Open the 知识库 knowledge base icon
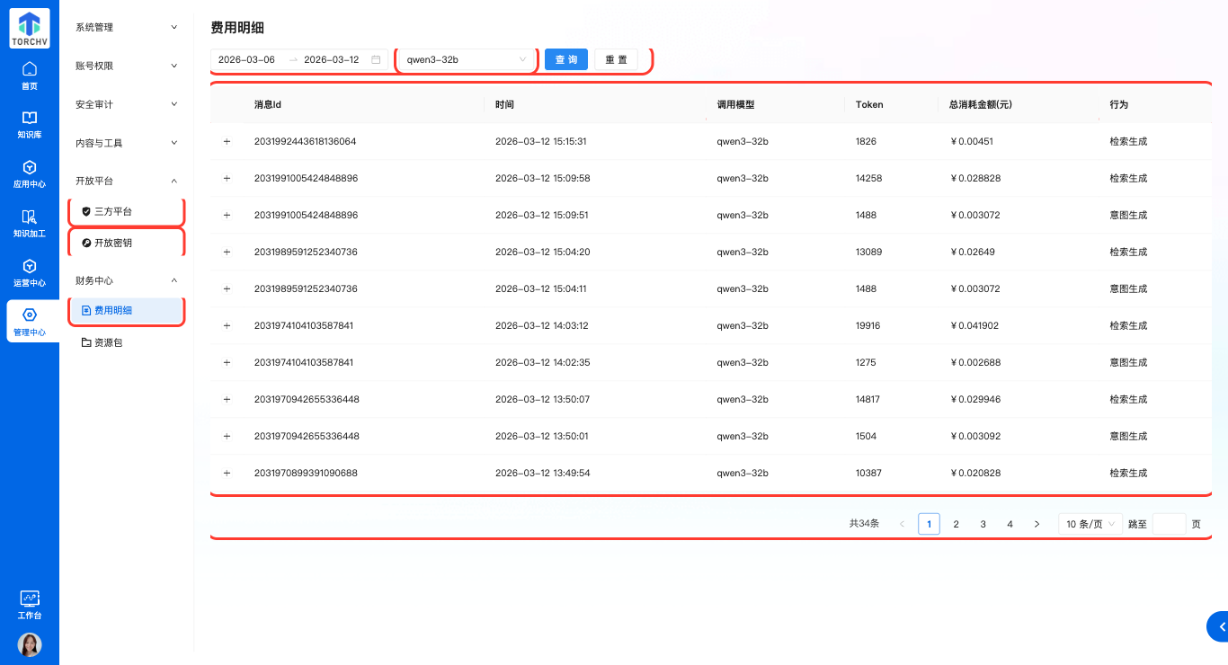This screenshot has width=1228, height=665. (30, 125)
